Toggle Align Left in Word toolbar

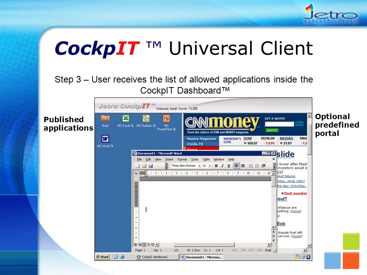pyautogui.click(x=237, y=166)
